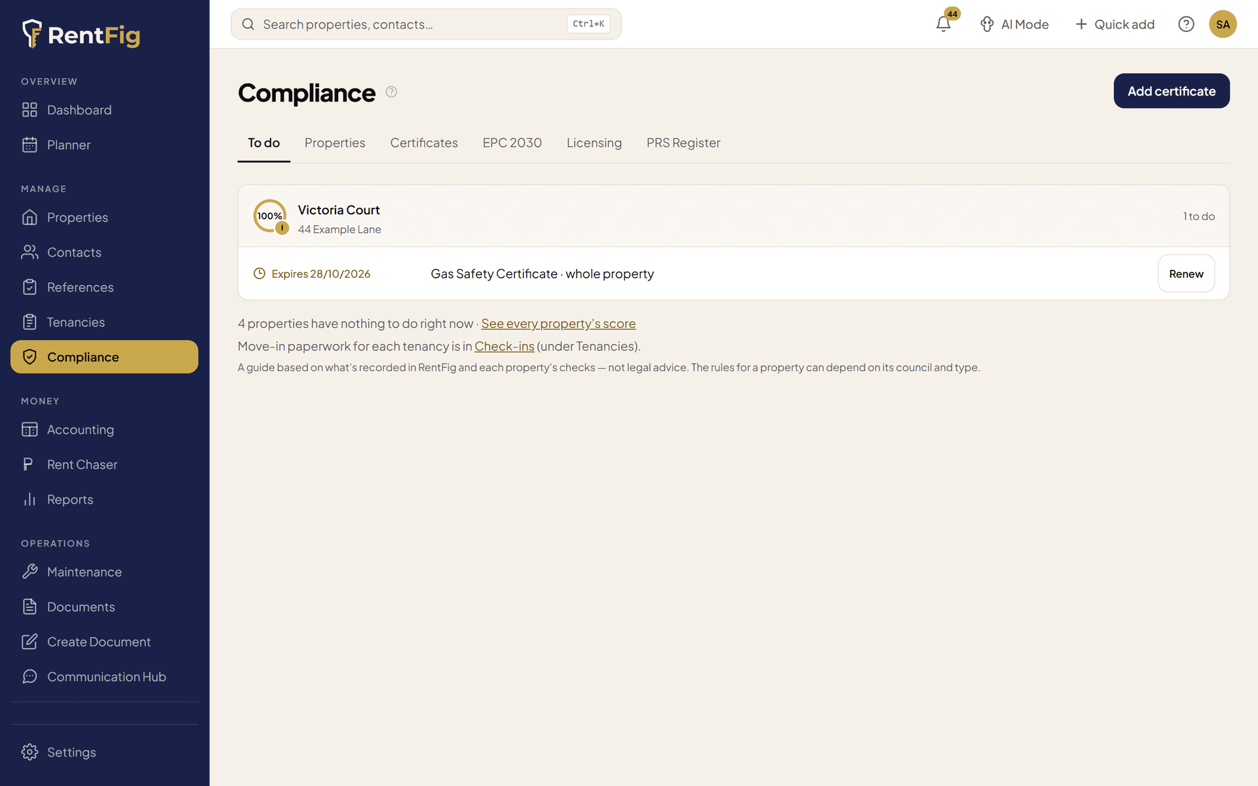Open the EPC 2030 tab
The image size is (1258, 786).
point(512,143)
